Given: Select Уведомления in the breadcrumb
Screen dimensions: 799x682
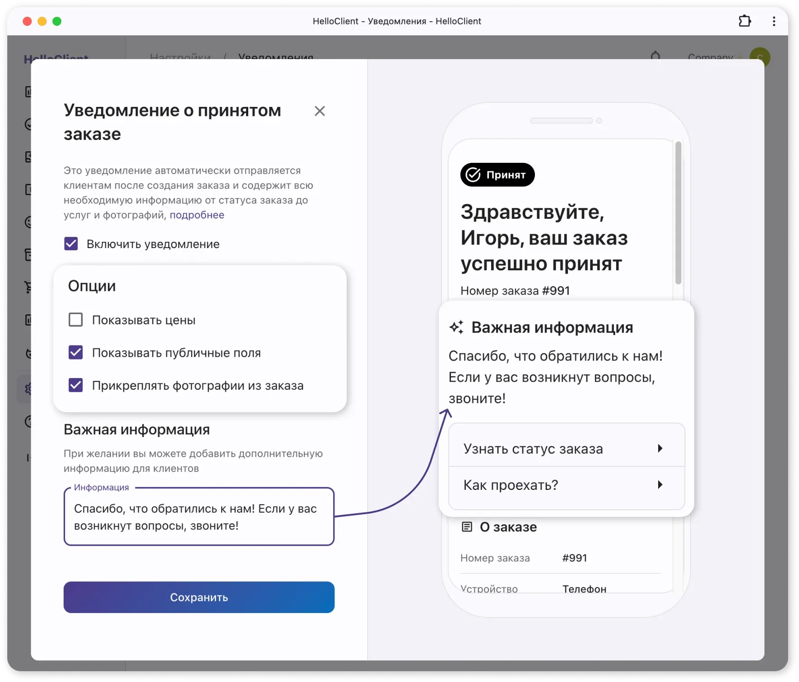Looking at the screenshot, I should coord(275,57).
